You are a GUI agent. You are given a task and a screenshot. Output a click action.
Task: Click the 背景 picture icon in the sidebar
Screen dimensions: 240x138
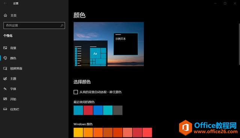tap(5, 48)
